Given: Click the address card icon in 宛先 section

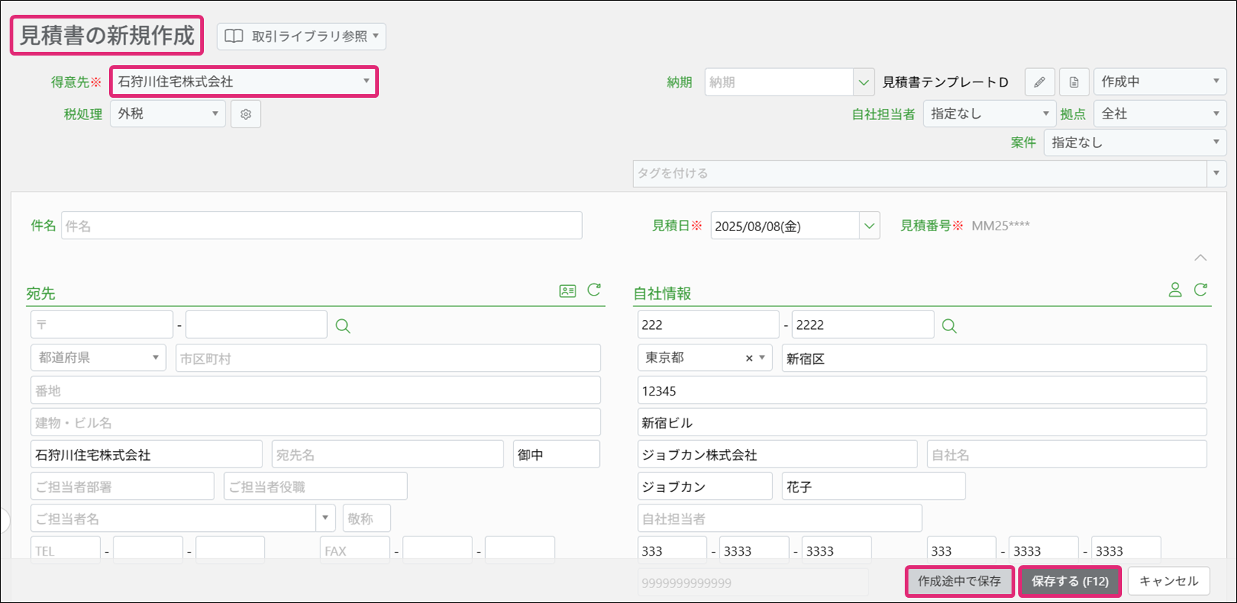Looking at the screenshot, I should tap(567, 291).
